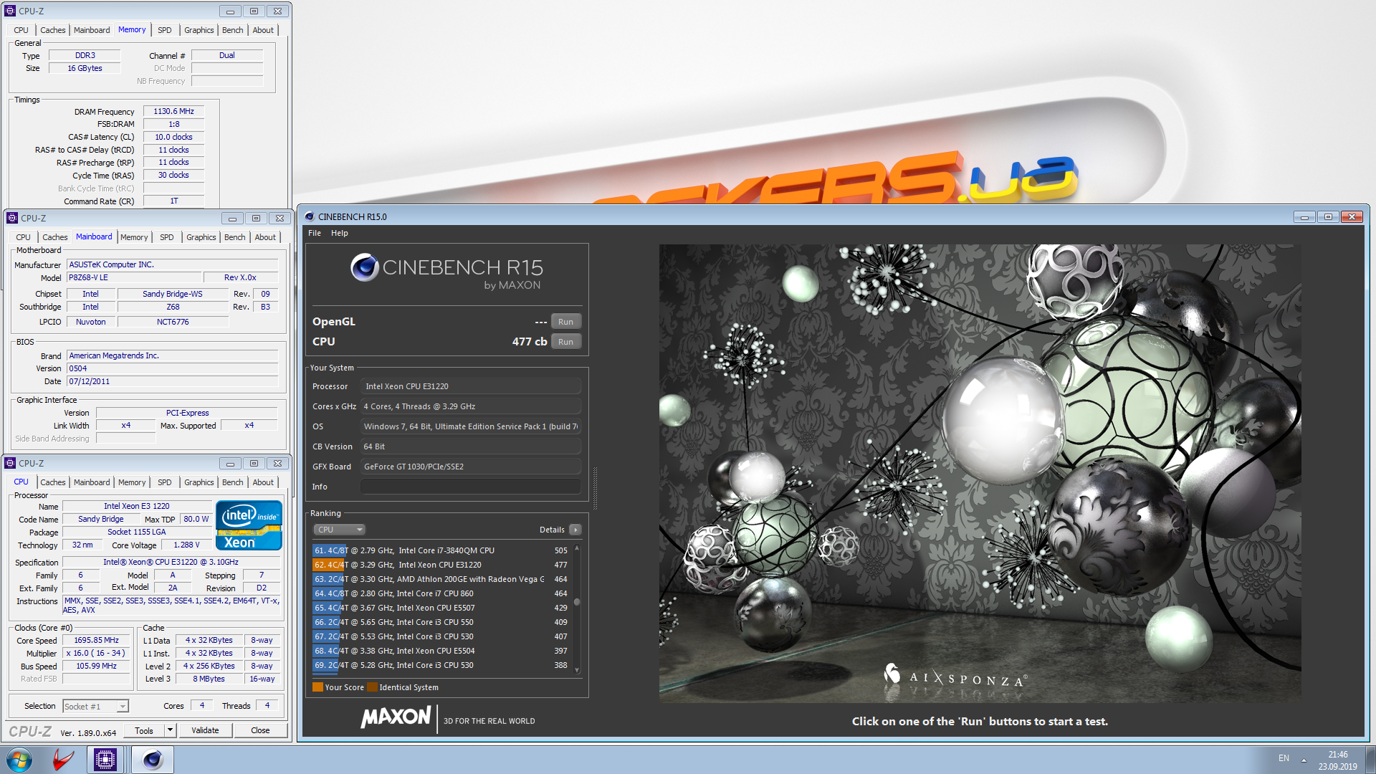Expand the Tools dropdown arrow
Image resolution: width=1376 pixels, height=774 pixels.
(x=170, y=730)
